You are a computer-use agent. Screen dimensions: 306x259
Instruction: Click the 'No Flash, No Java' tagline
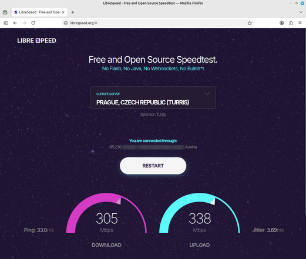tap(153, 69)
